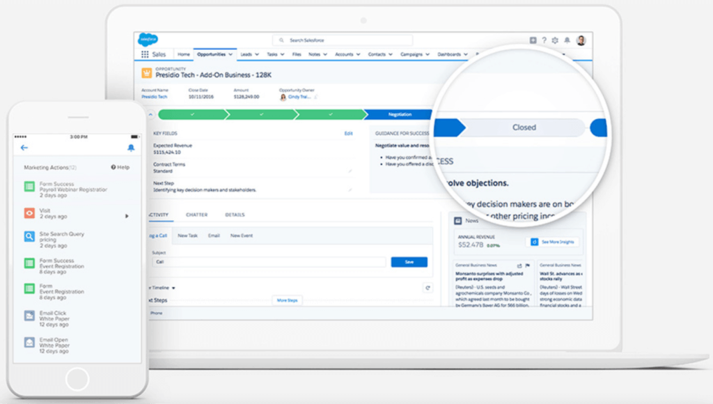Expand the Accounts tab dropdown arrow
Screen dimensions: 713x404
point(359,54)
